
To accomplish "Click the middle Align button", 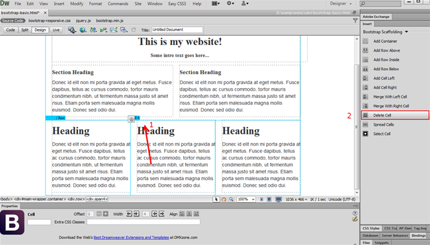I will click(189, 214).
